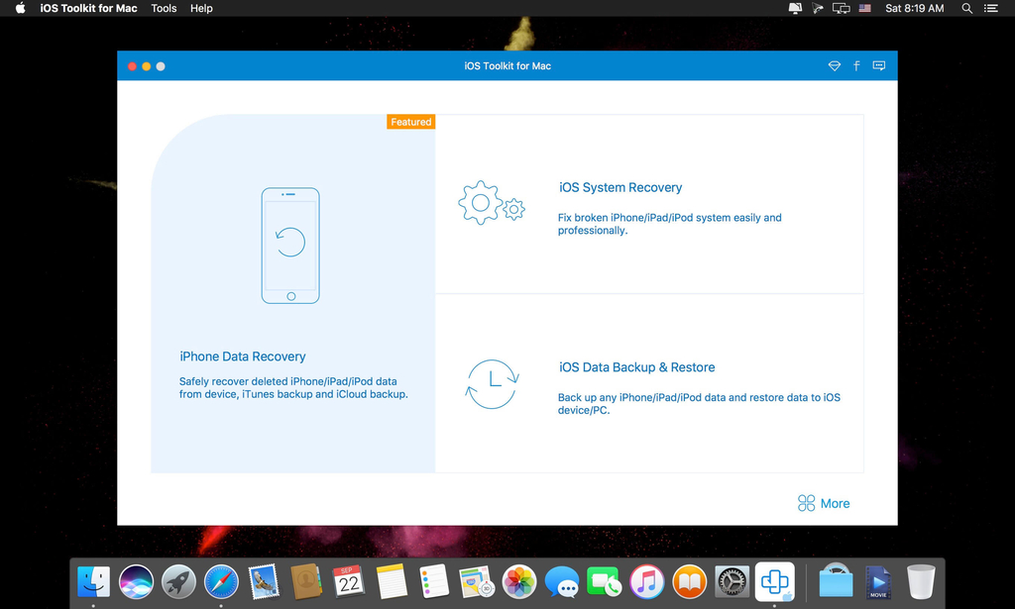Launch Siri from the dock
This screenshot has height=609, width=1015.
(x=136, y=582)
